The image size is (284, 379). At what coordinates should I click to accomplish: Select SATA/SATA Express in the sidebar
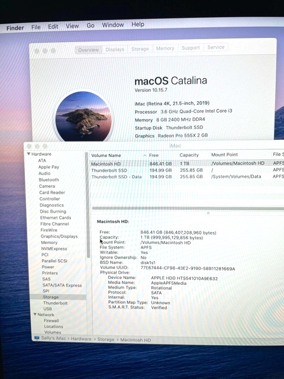point(62,285)
